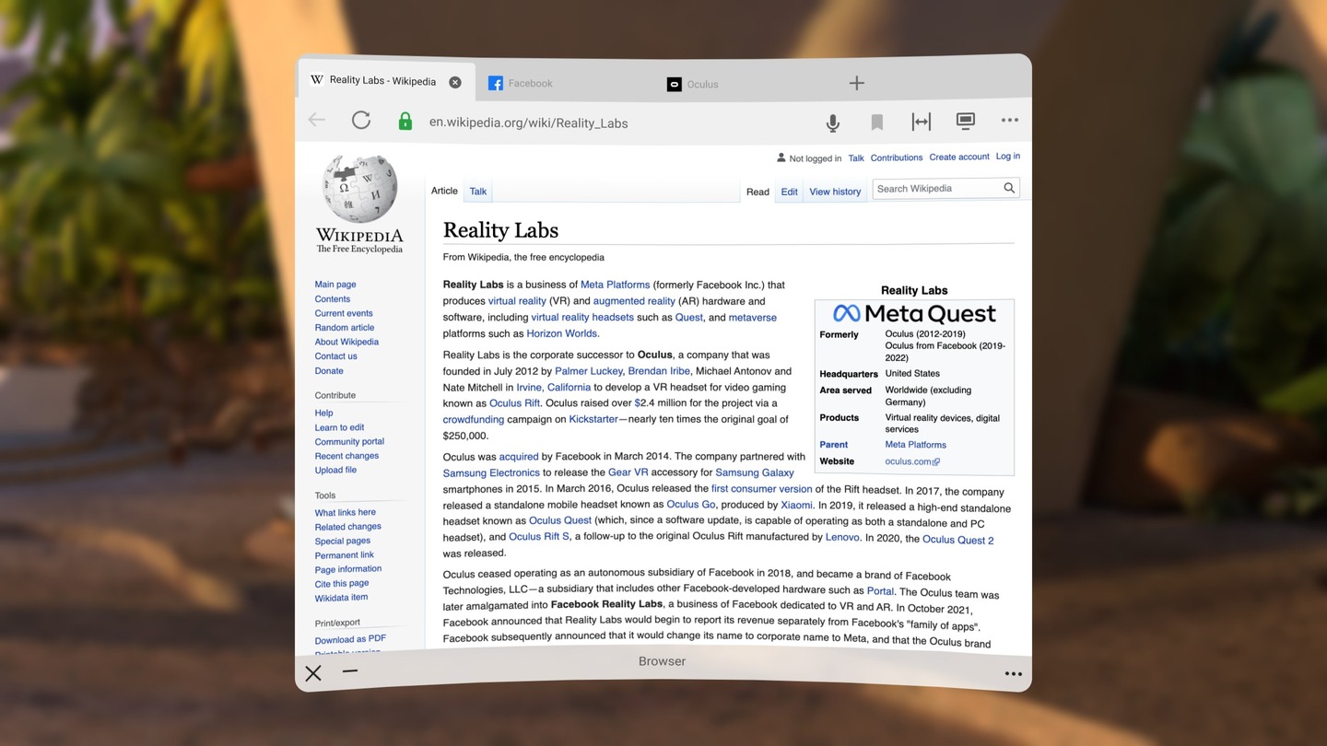Open the View history tab
Screen dimensions: 1327x746
pyautogui.click(x=835, y=192)
